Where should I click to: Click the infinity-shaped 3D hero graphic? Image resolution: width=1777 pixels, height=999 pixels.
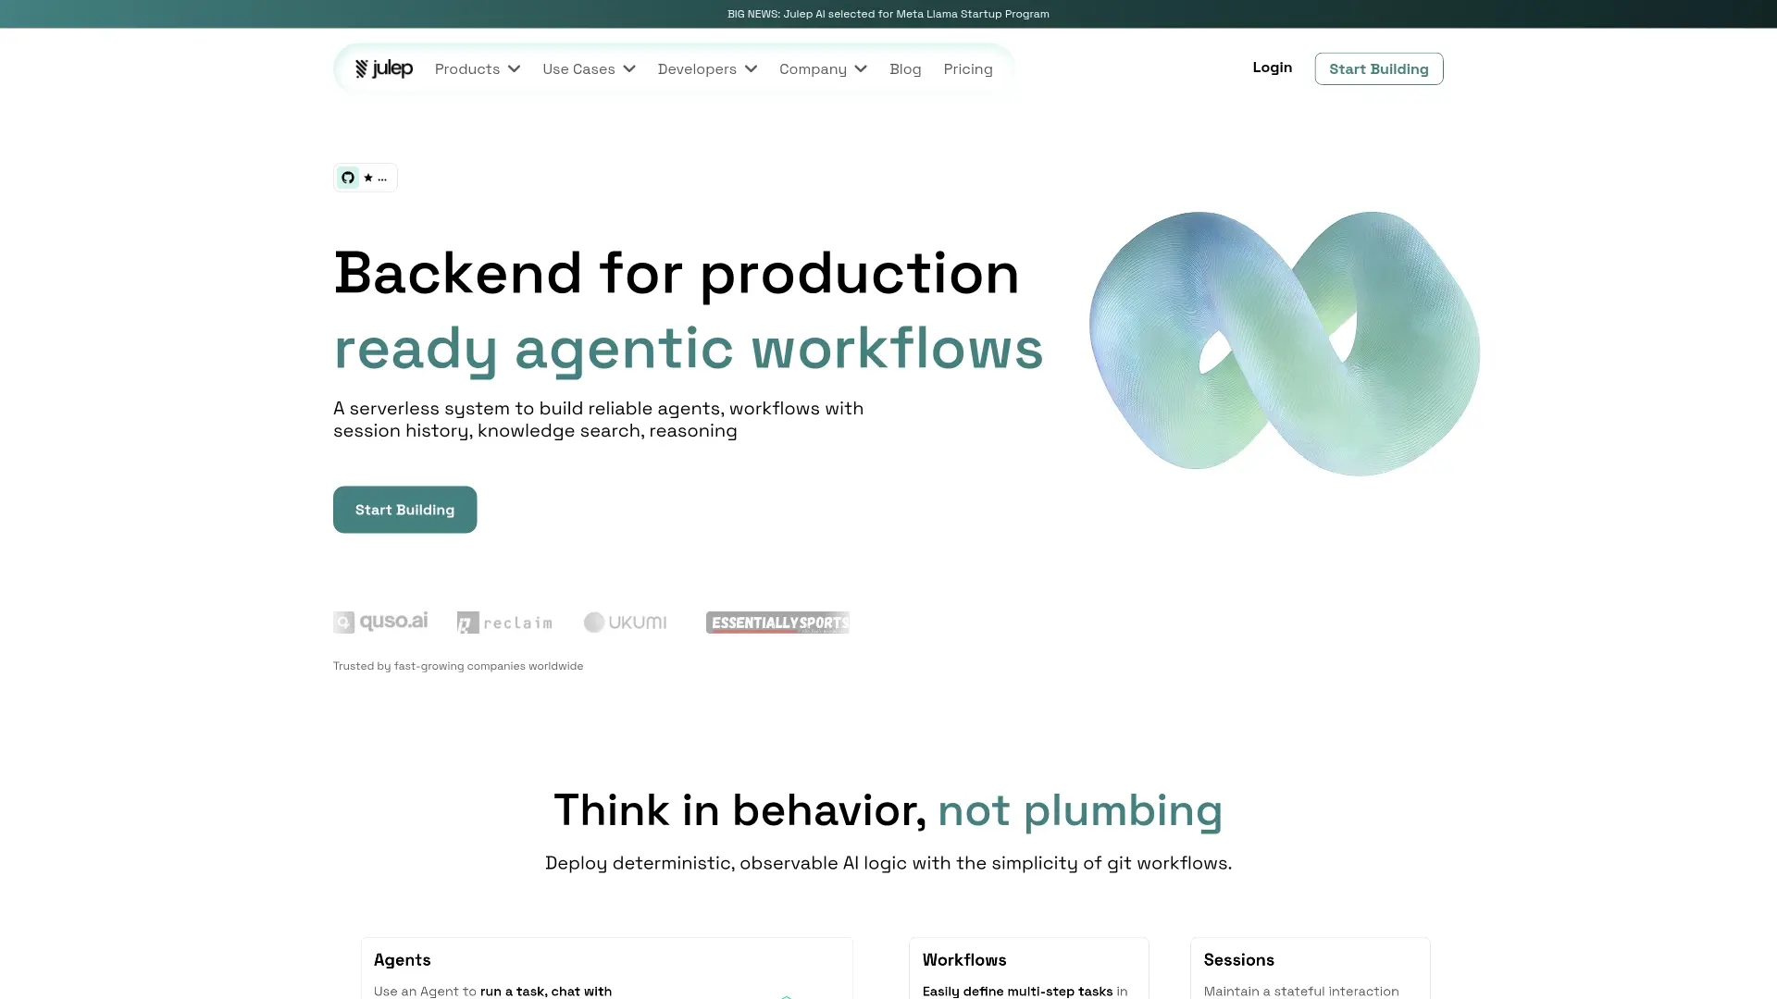[1285, 343]
